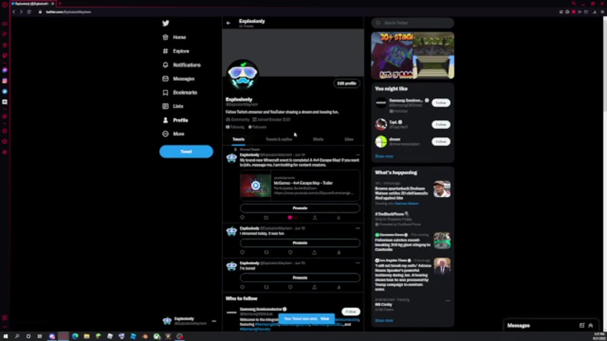
Task: Show more under What's happening
Action: pos(384,321)
